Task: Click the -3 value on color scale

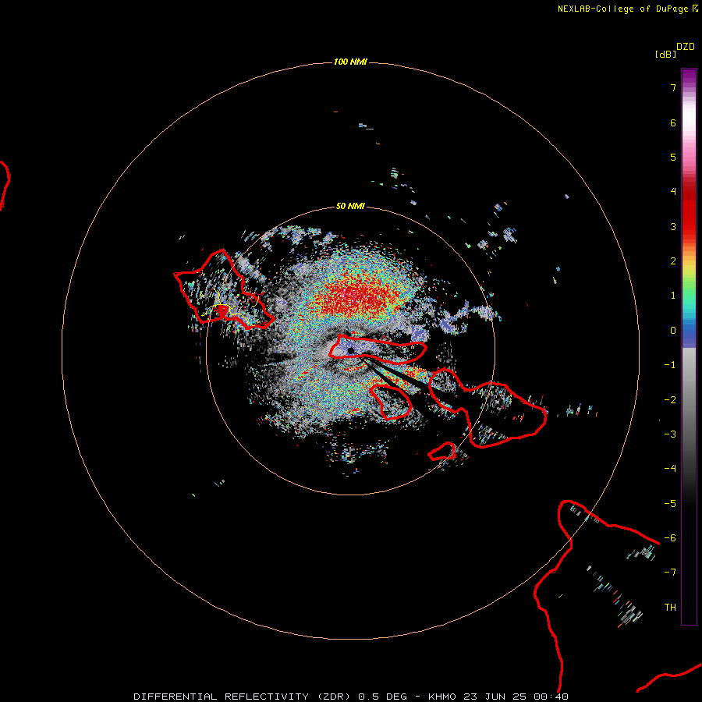Action: [x=670, y=434]
